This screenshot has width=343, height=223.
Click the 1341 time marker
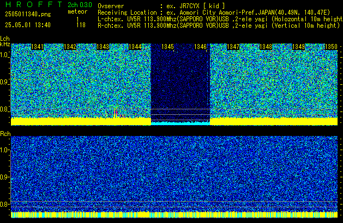pos(38,47)
